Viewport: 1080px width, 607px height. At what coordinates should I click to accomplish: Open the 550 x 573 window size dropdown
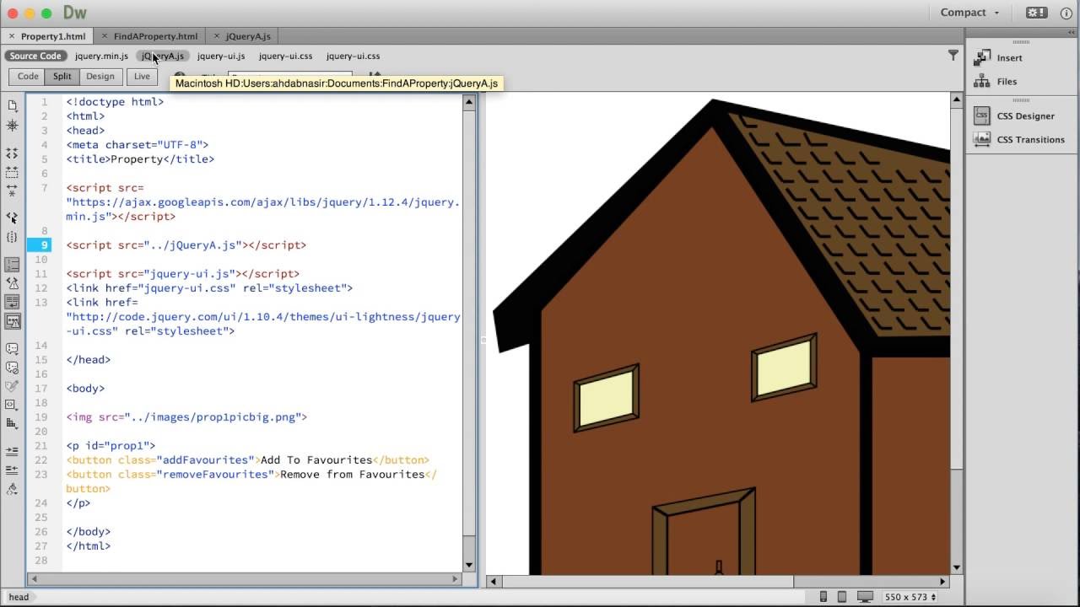click(910, 597)
